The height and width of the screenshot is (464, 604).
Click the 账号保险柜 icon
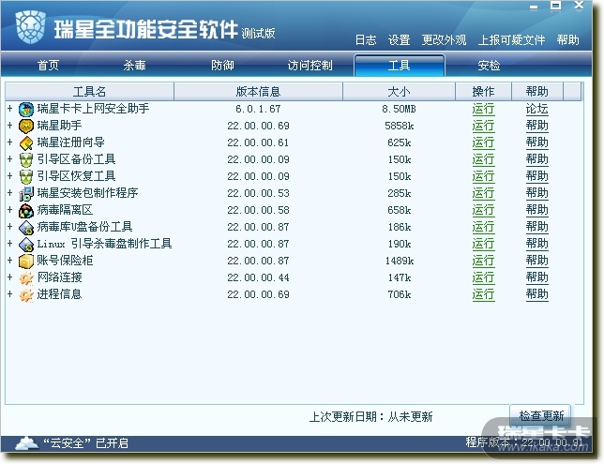pos(26,262)
